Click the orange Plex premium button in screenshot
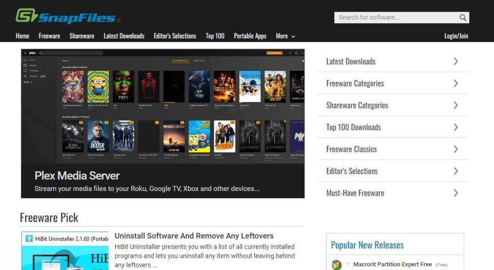 [x=274, y=53]
